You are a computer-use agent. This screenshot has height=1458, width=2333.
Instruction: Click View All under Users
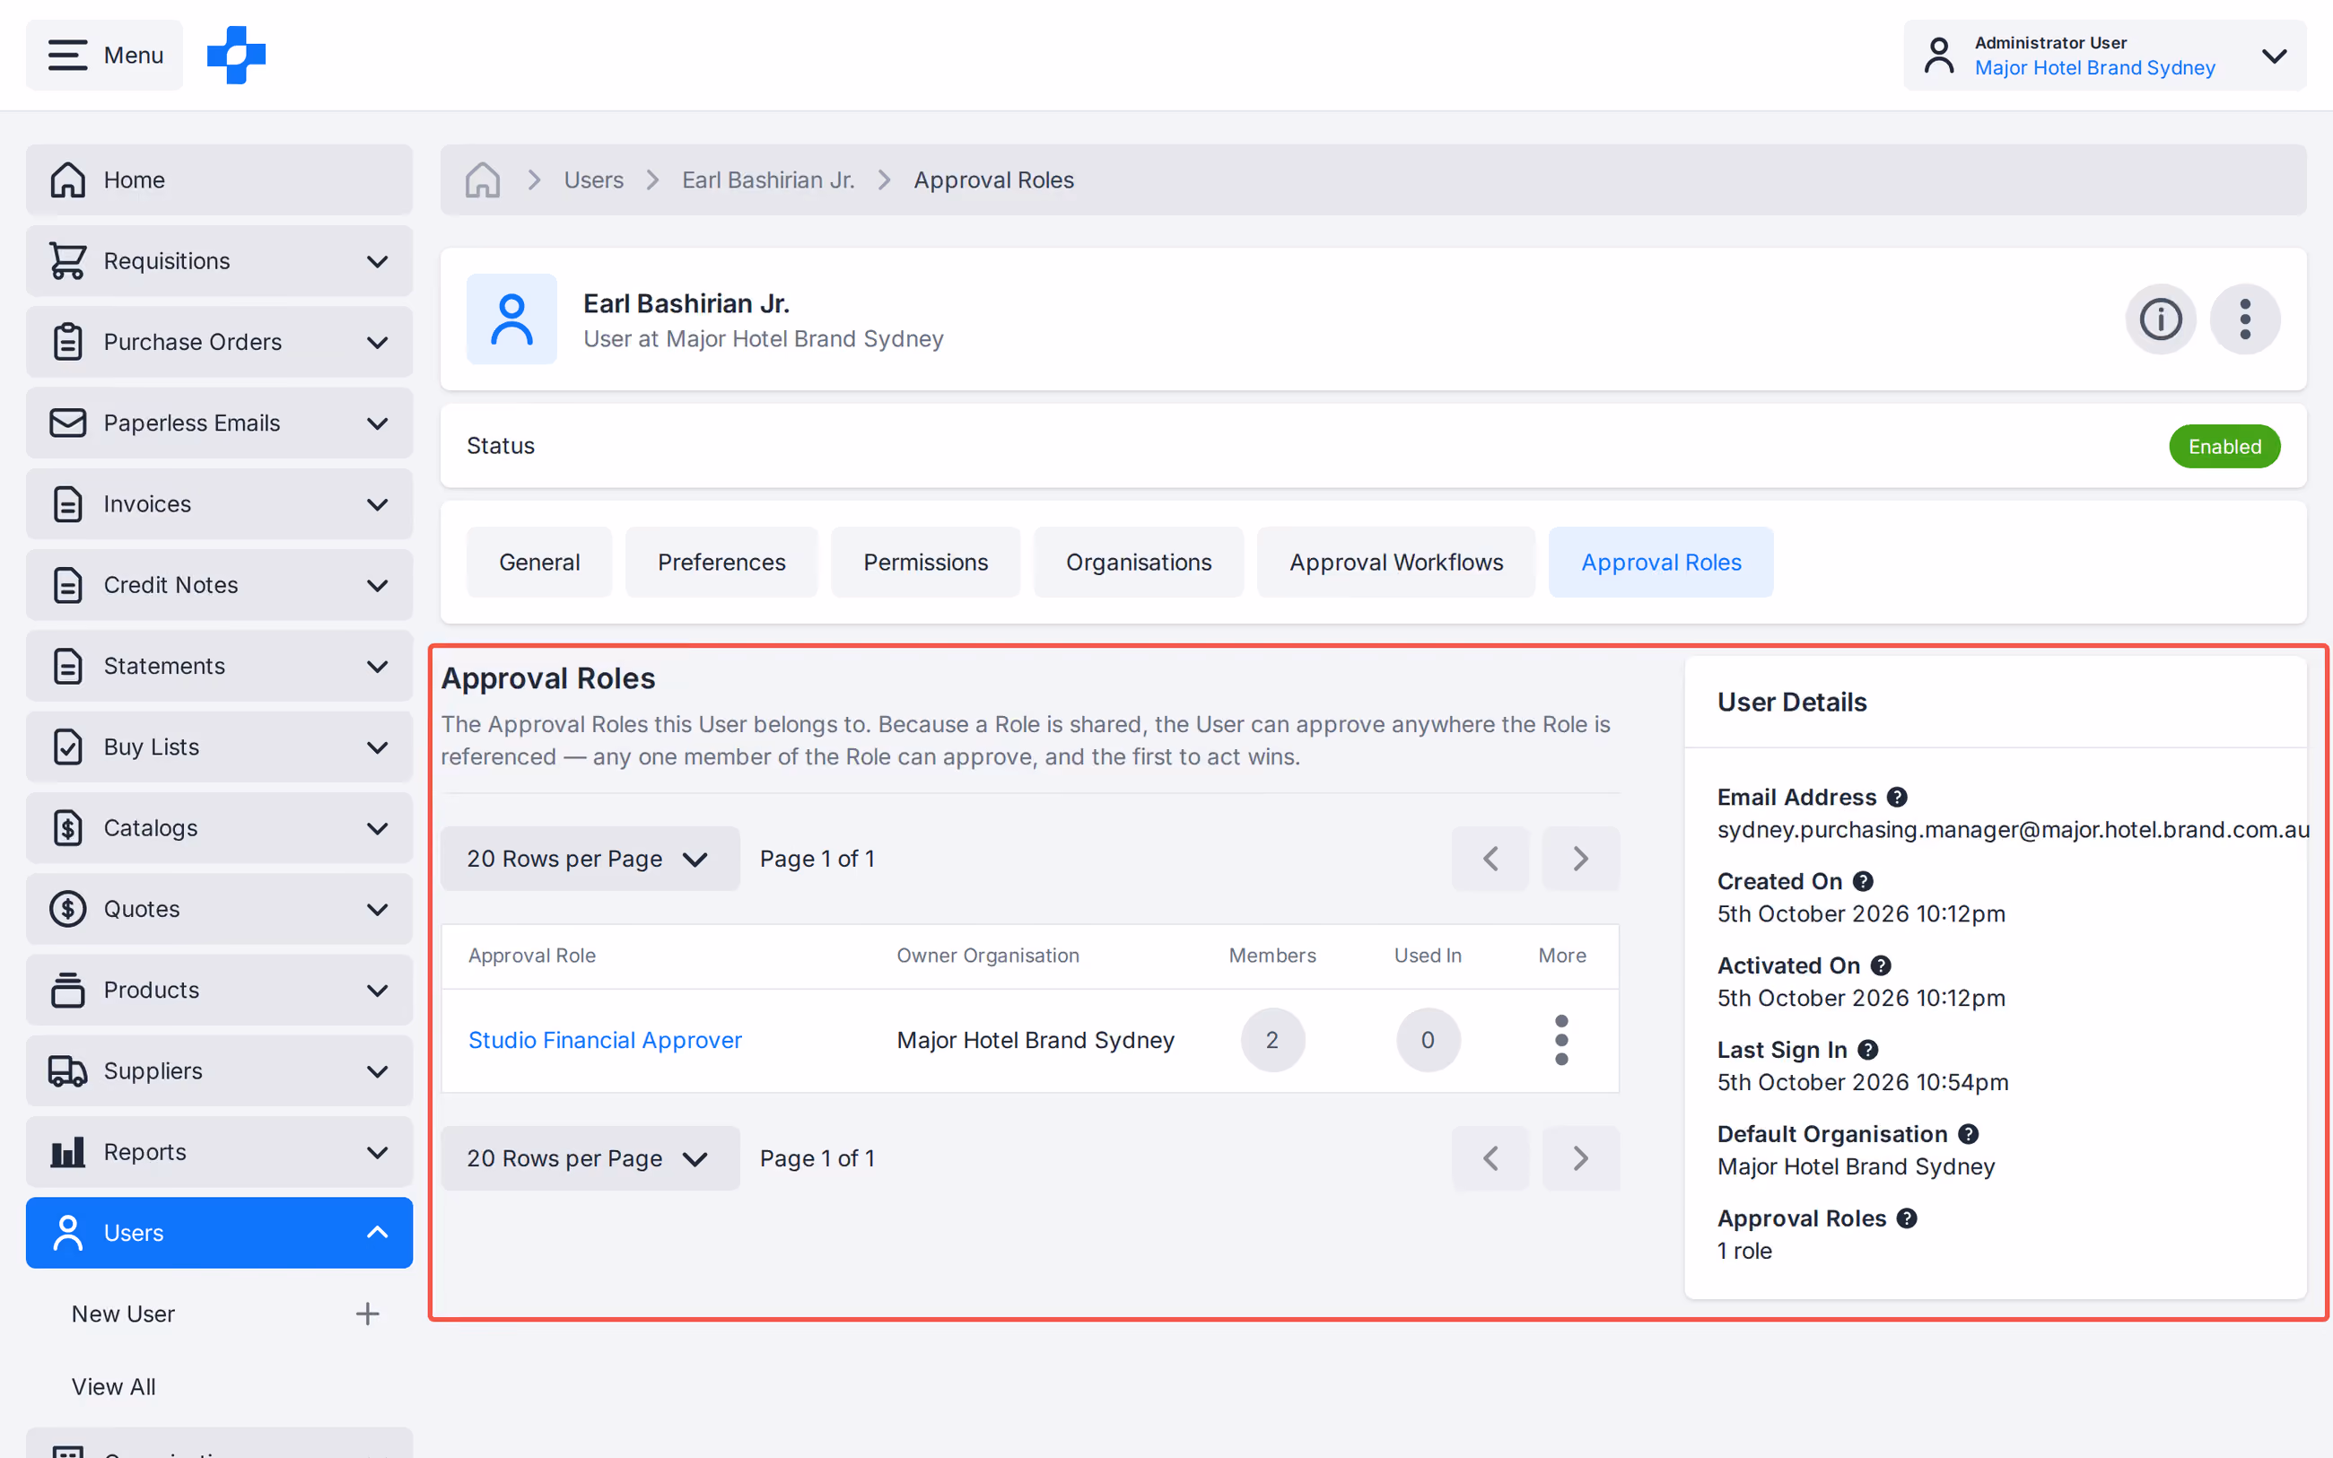(114, 1386)
